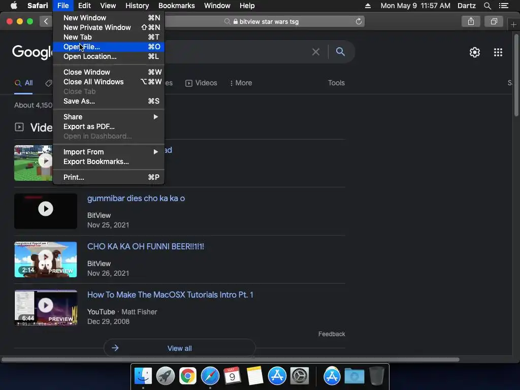This screenshot has width=520, height=390.
Task: Open the Bookmarks menu
Action: coord(176,6)
